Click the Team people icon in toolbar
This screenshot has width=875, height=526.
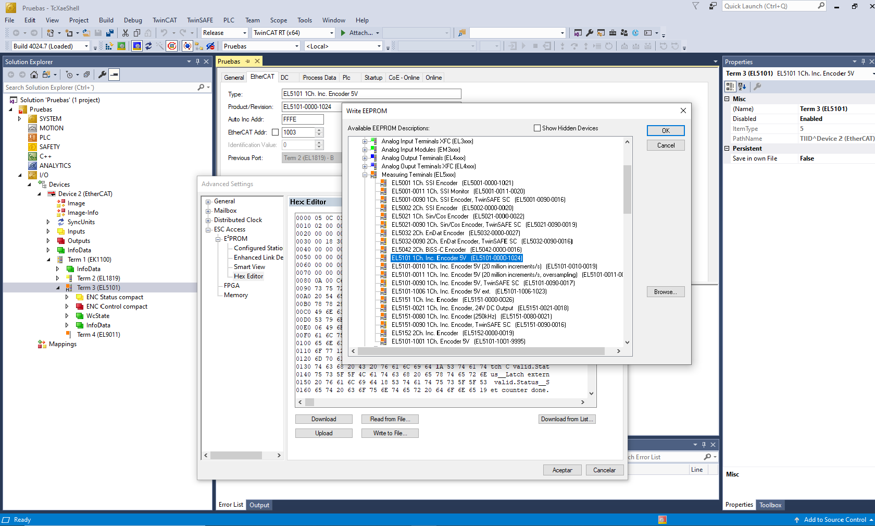[624, 33]
